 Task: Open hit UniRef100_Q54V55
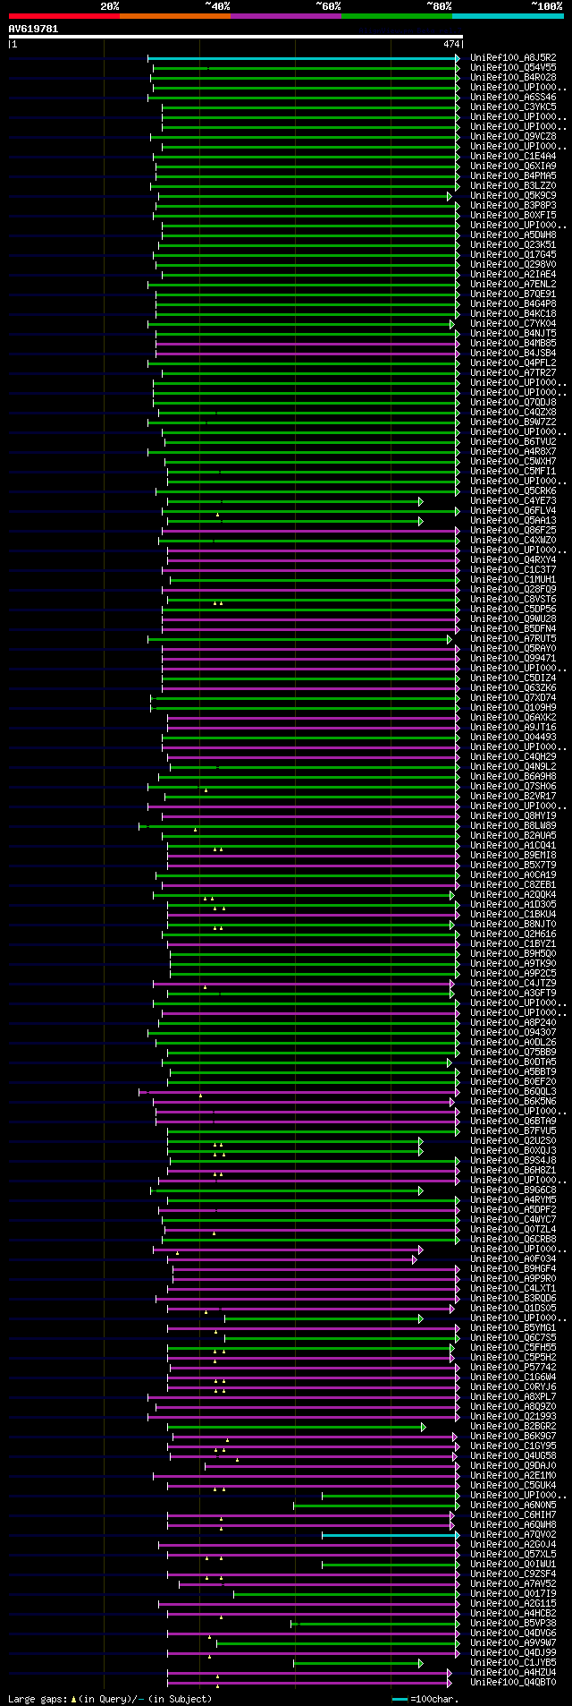pos(514,68)
